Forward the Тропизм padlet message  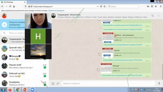coord(100,39)
